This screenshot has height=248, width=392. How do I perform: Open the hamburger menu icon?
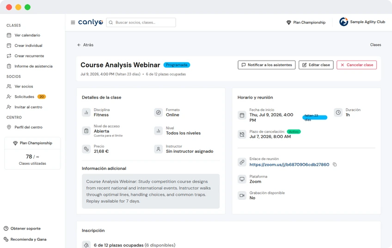[73, 23]
